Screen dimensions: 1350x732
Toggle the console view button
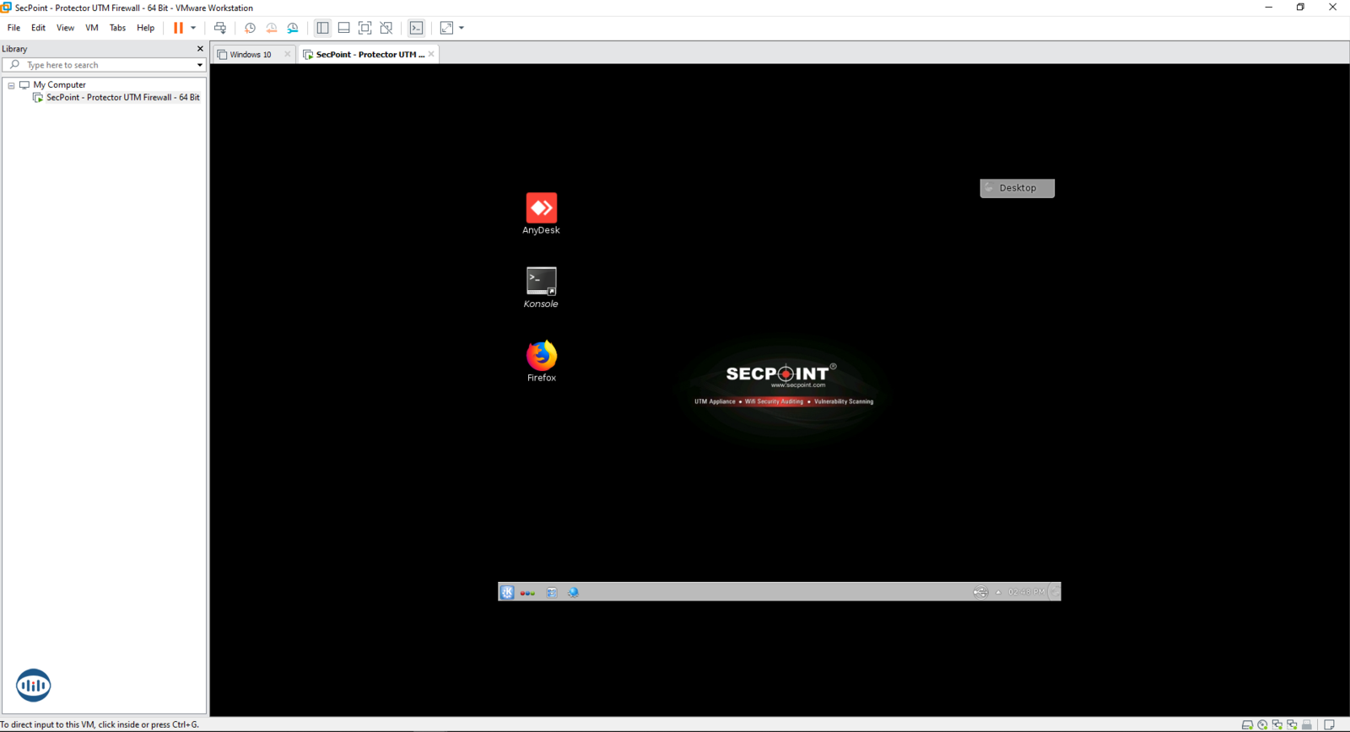pos(417,28)
